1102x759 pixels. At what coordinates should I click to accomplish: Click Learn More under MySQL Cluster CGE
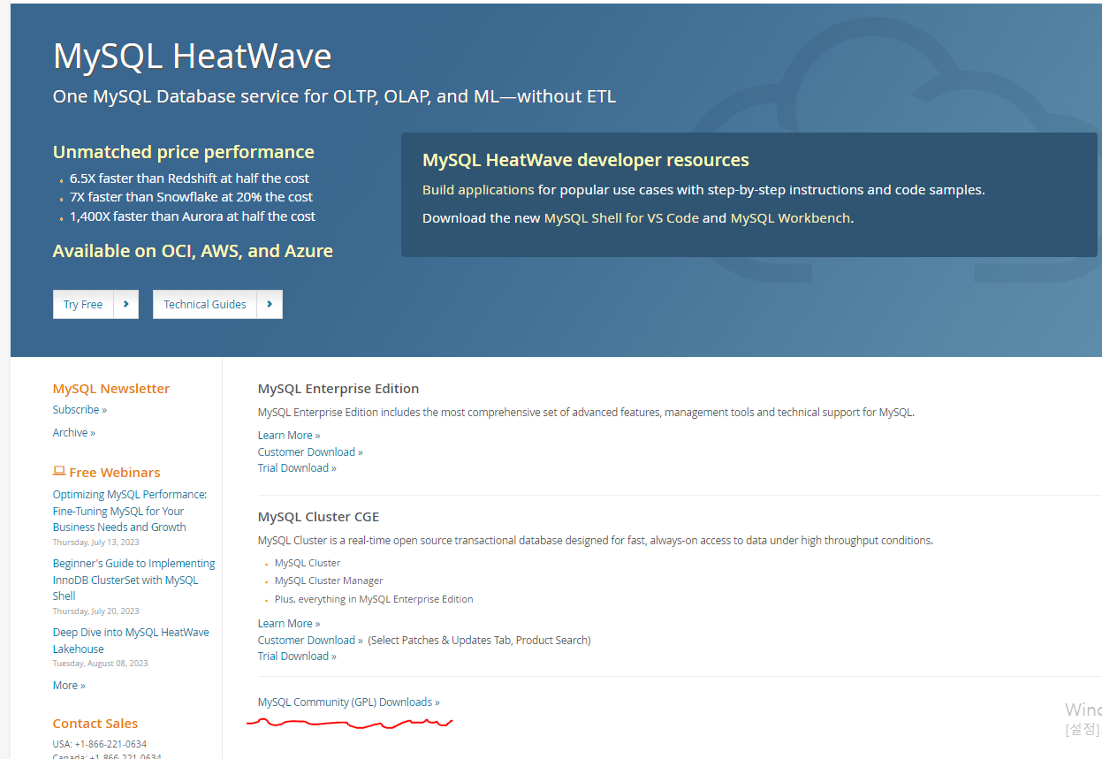pos(289,624)
